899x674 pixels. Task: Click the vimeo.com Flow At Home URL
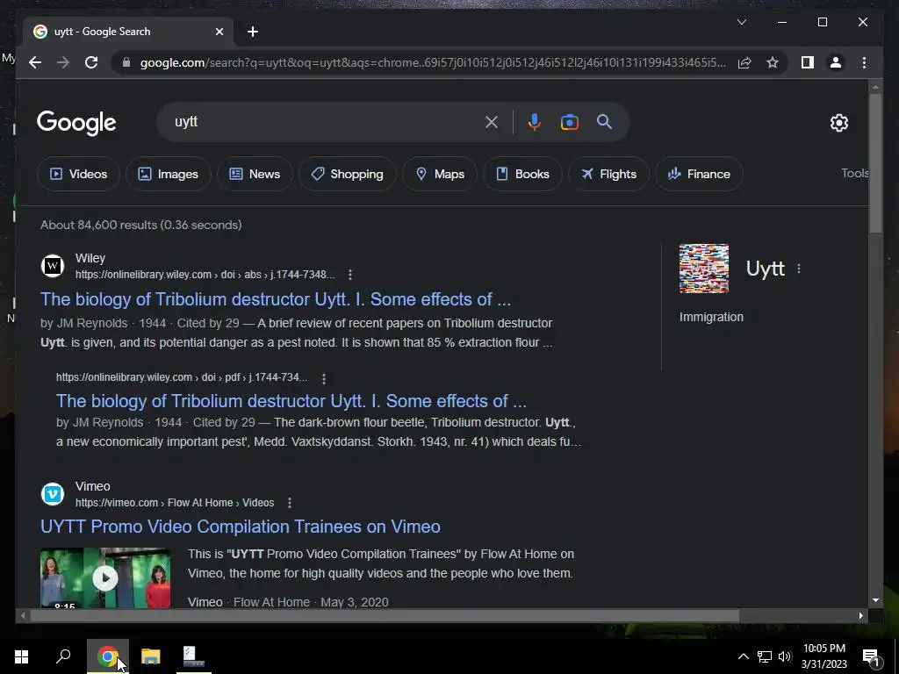(175, 503)
